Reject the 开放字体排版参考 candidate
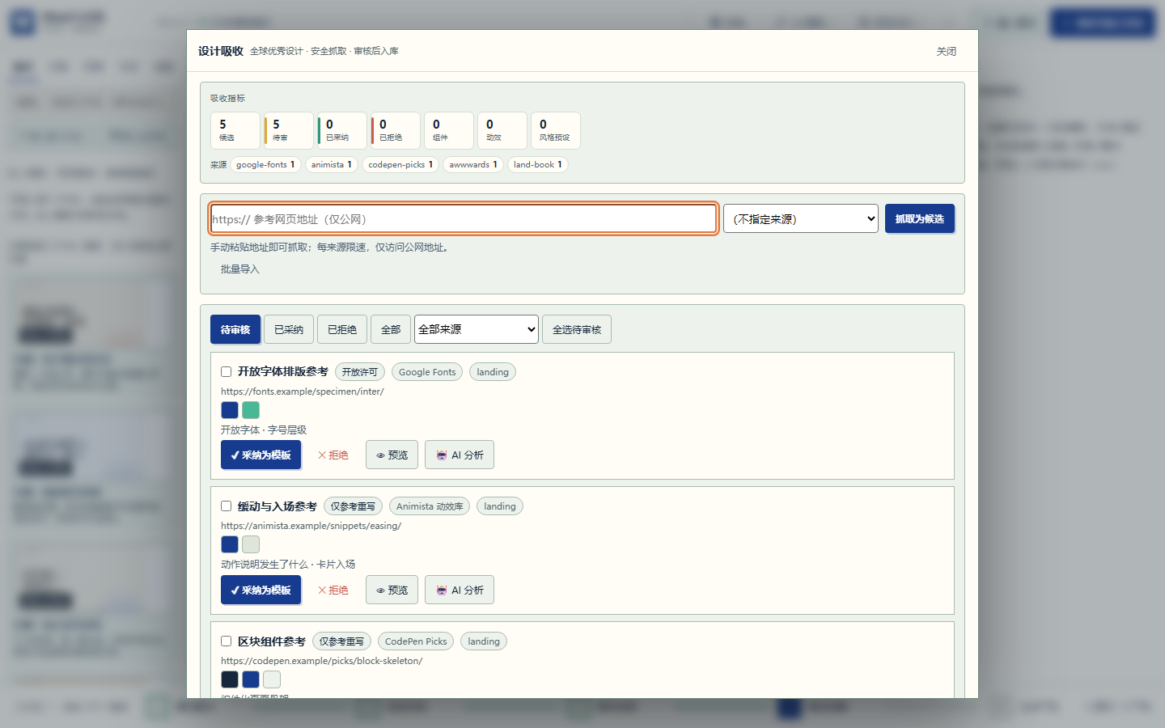Viewport: 1165px width, 728px height. point(333,455)
